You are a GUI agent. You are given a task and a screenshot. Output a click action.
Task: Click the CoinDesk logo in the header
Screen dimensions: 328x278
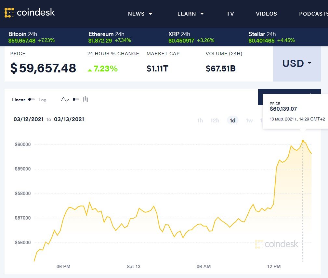click(29, 13)
